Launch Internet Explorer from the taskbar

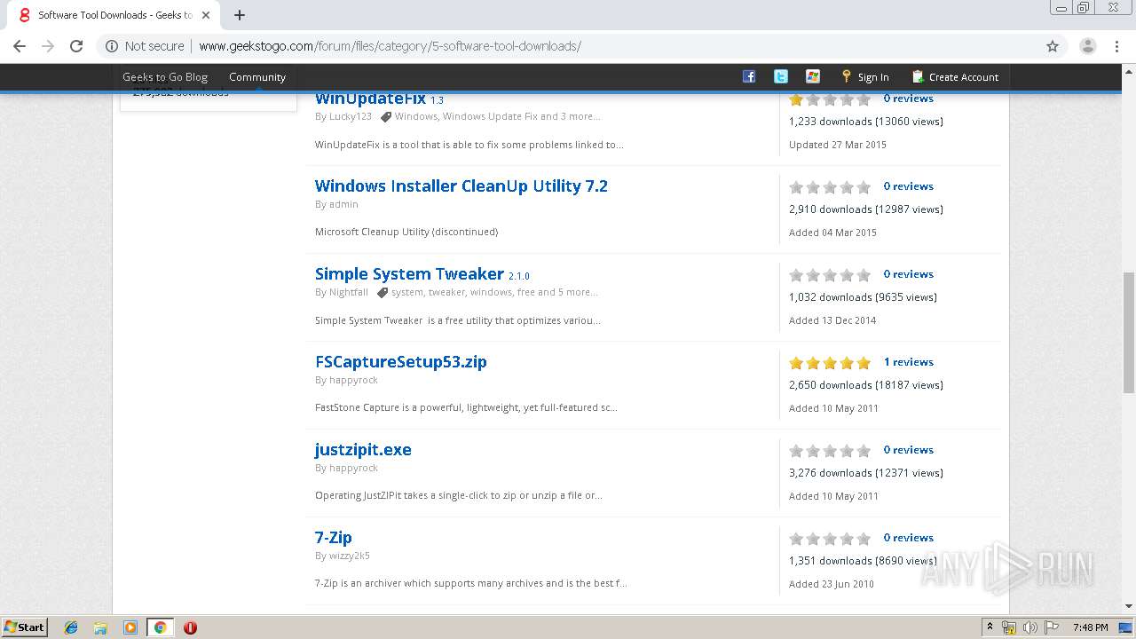pos(71,627)
